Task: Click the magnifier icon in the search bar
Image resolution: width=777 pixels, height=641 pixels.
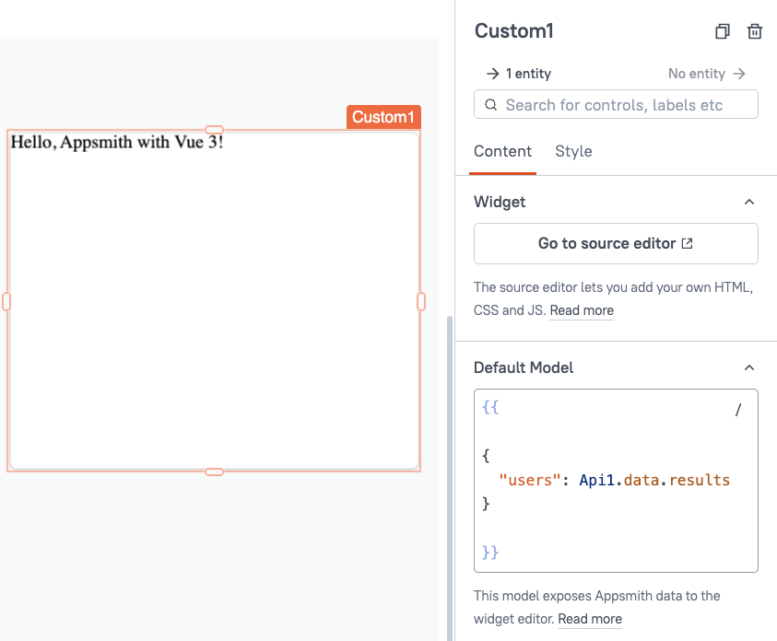Action: (x=490, y=104)
